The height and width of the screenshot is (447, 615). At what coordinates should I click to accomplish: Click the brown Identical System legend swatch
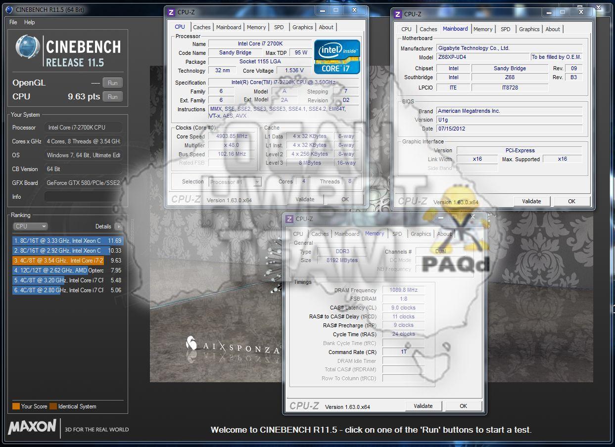point(53,406)
